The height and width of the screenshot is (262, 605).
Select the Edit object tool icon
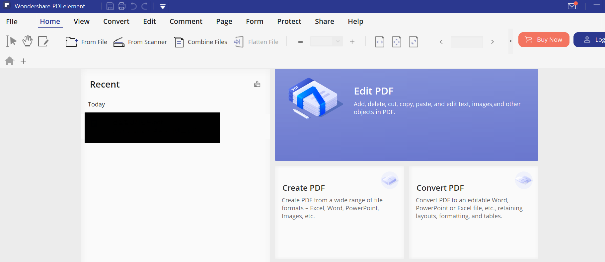pyautogui.click(x=43, y=41)
